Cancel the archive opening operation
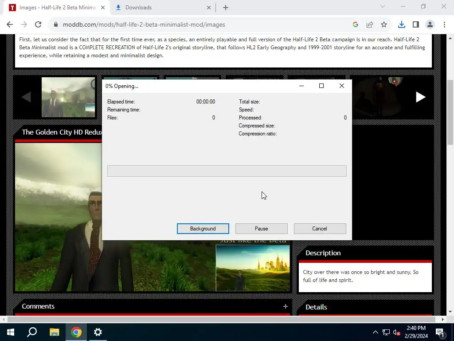Image resolution: width=454 pixels, height=341 pixels. (x=320, y=229)
